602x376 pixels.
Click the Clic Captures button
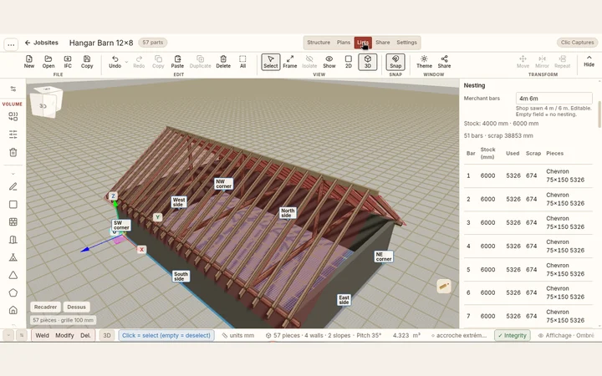point(577,43)
